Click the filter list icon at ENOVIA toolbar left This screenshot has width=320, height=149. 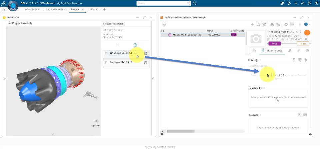click(164, 25)
